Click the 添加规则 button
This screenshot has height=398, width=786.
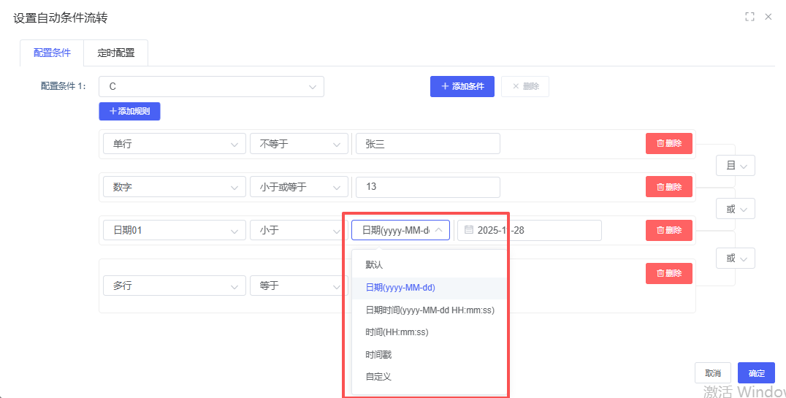tap(129, 111)
